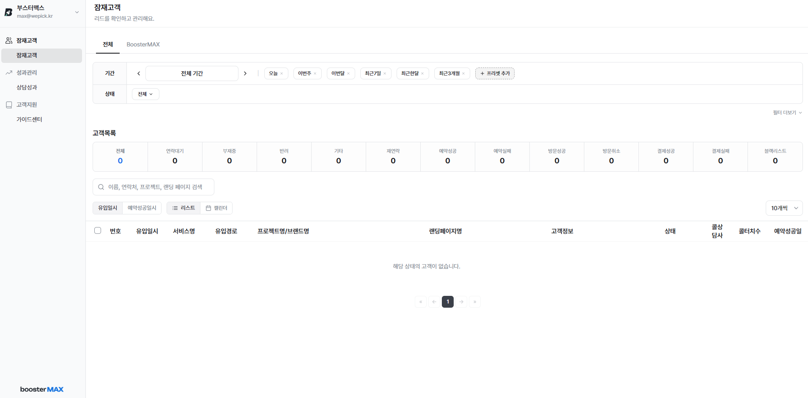Select the 방문취소 status card
Image resolution: width=808 pixels, height=398 pixels.
click(x=611, y=157)
